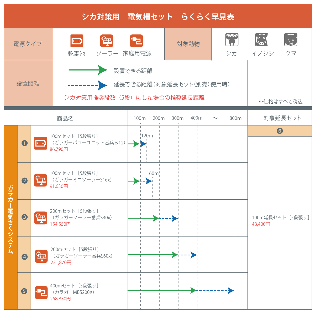
Task: Click the blue arrowhead in the MBS200X row
Action: coord(231,291)
